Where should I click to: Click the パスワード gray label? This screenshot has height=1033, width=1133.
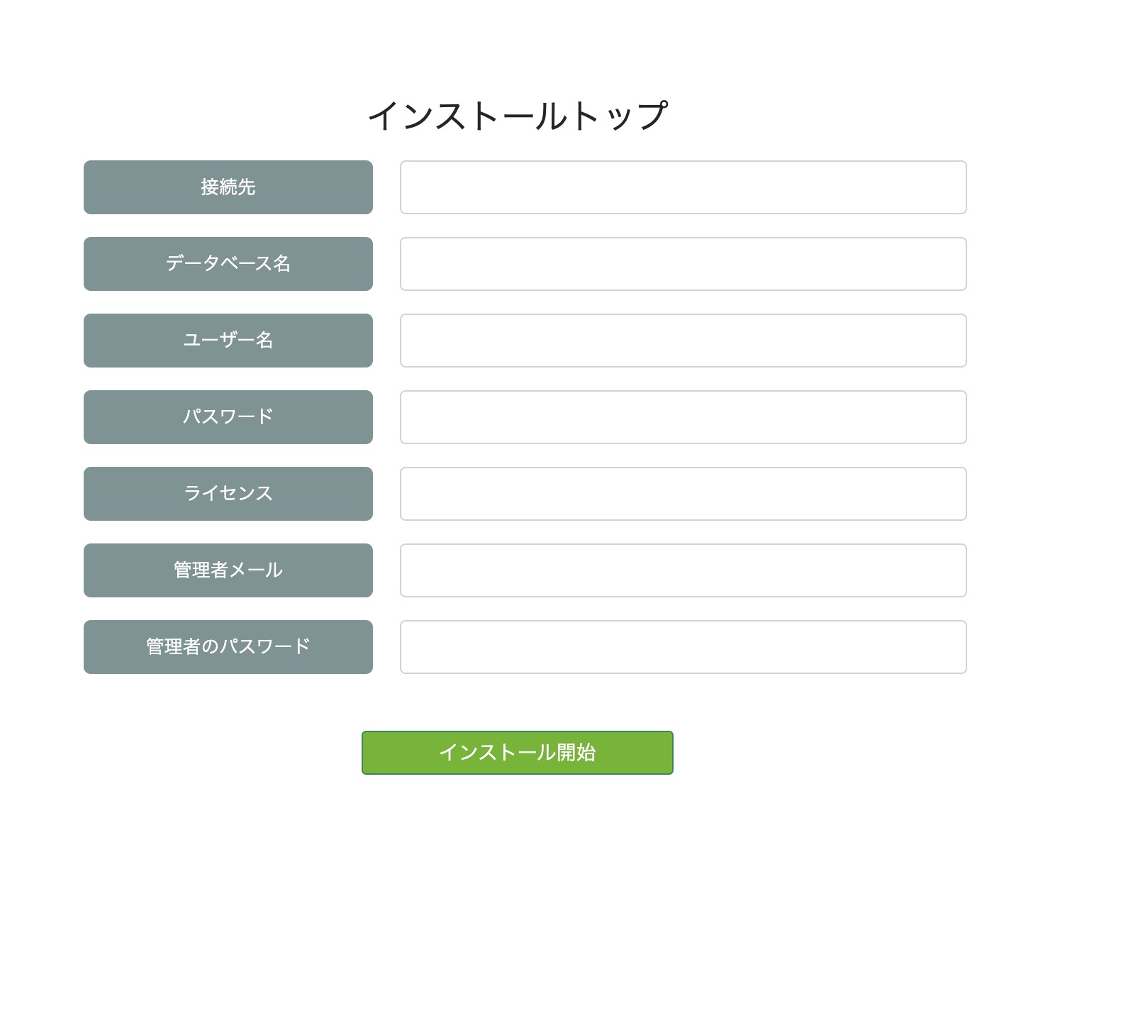(228, 417)
